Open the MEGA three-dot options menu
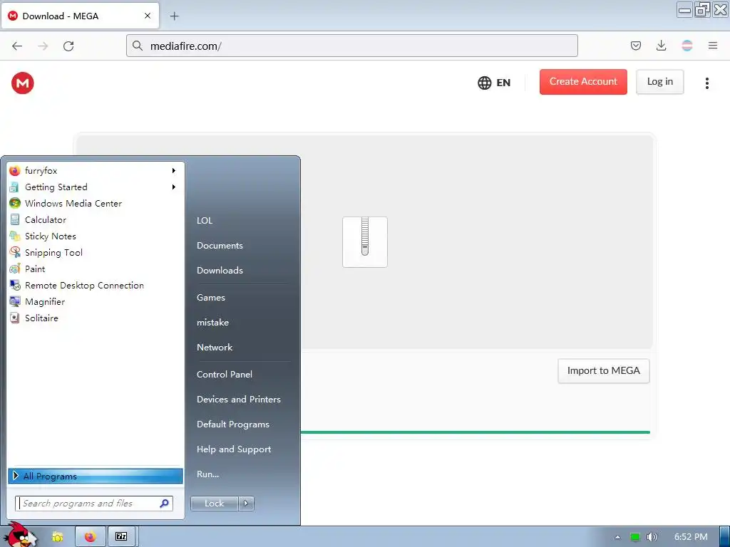This screenshot has height=547, width=730. click(706, 83)
